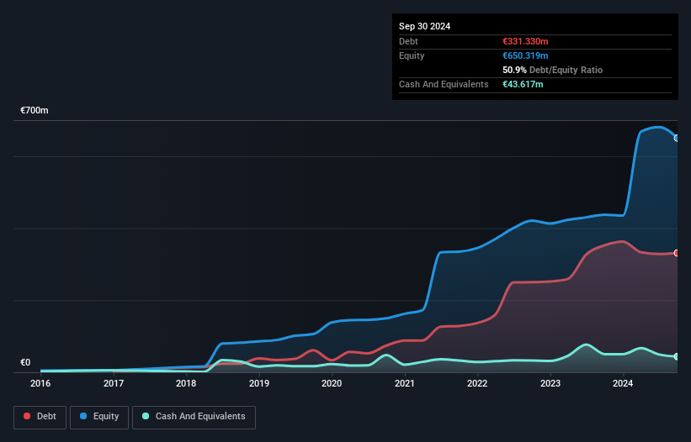691x442 pixels.
Task: Click the 2022 x-axis label
Action: coord(477,383)
